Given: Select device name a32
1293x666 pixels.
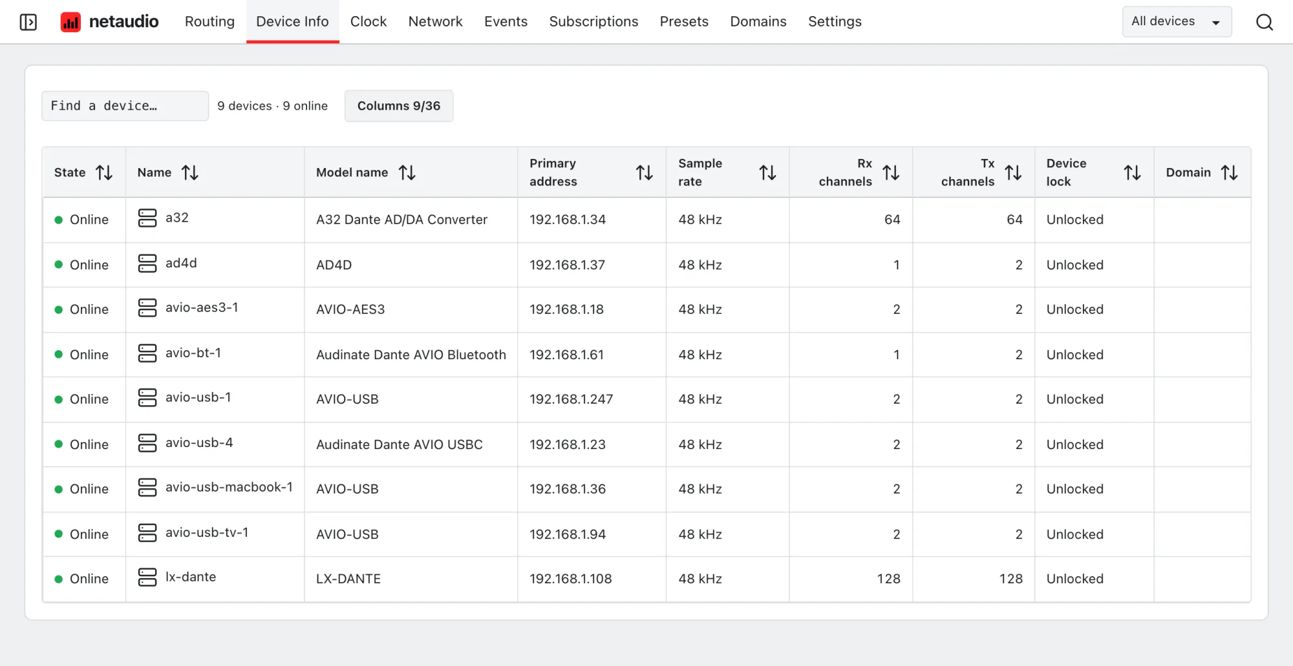Looking at the screenshot, I should [x=177, y=218].
